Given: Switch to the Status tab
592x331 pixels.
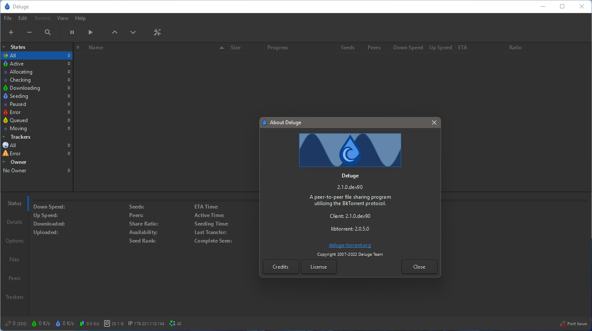Looking at the screenshot, I should (x=14, y=203).
